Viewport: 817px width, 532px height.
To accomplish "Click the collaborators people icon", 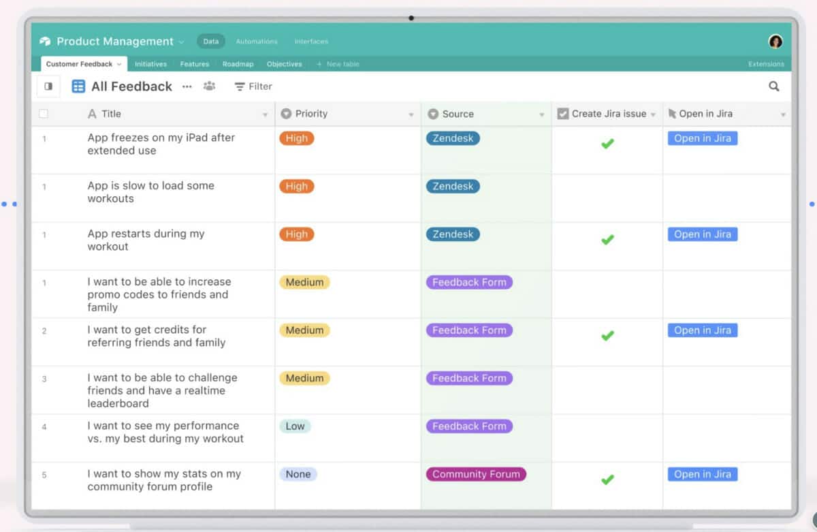I will [x=209, y=87].
